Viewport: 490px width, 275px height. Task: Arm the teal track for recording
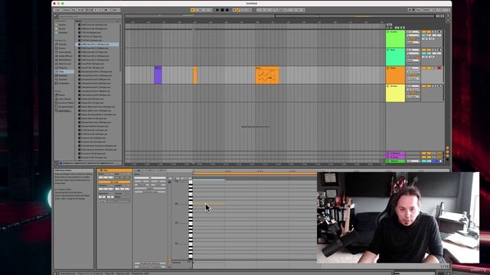(439, 50)
